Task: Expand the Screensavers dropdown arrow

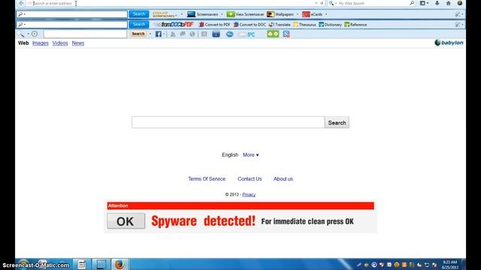Action: pyautogui.click(x=222, y=14)
